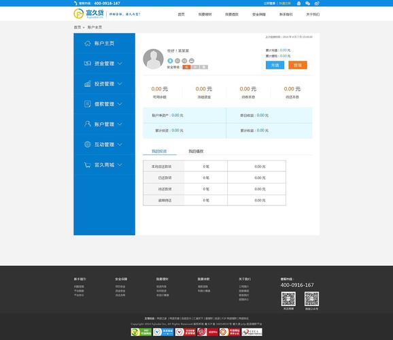Click the blue certification badge in footer
Image resolution: width=393 pixels, height=340 pixels.
coord(163,332)
